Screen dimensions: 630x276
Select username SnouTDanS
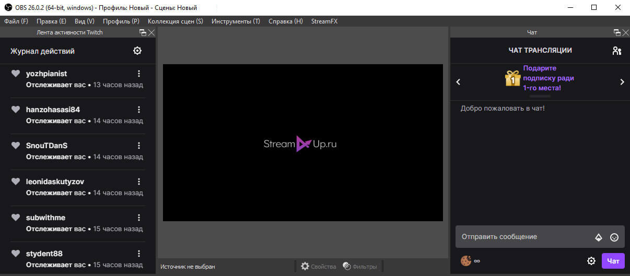pos(47,146)
